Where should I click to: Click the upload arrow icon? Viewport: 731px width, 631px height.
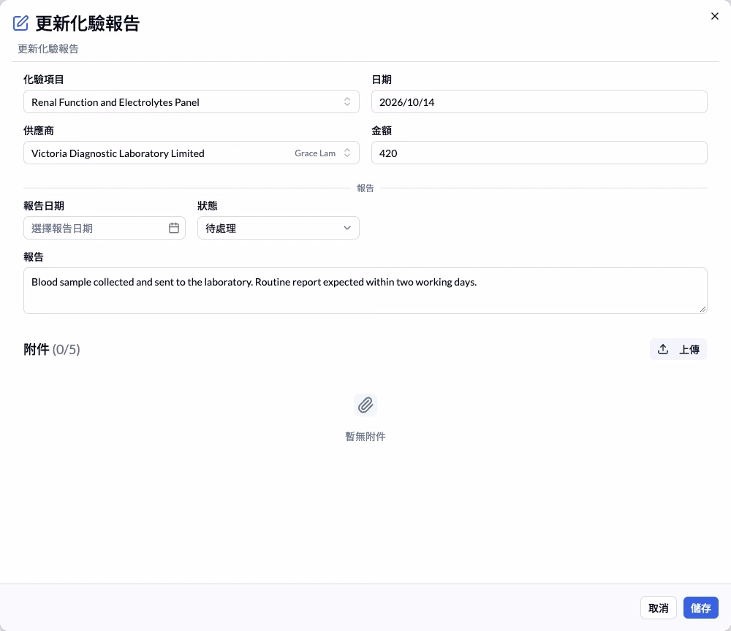coord(663,349)
